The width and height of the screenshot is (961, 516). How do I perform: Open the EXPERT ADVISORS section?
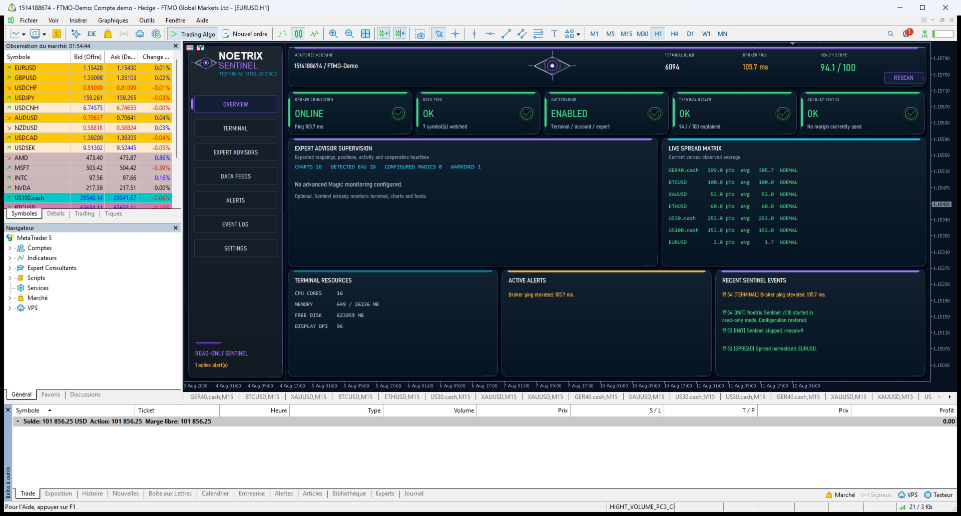tap(235, 152)
